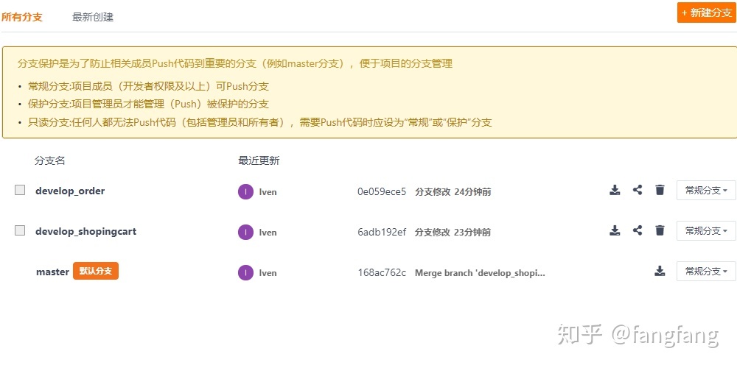Share the develop_order branch
The image size is (737, 368).
[x=638, y=190]
